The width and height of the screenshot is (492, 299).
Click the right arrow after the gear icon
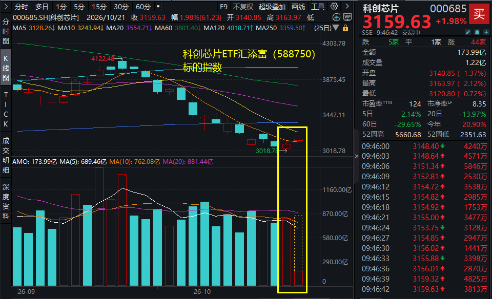(347, 6)
